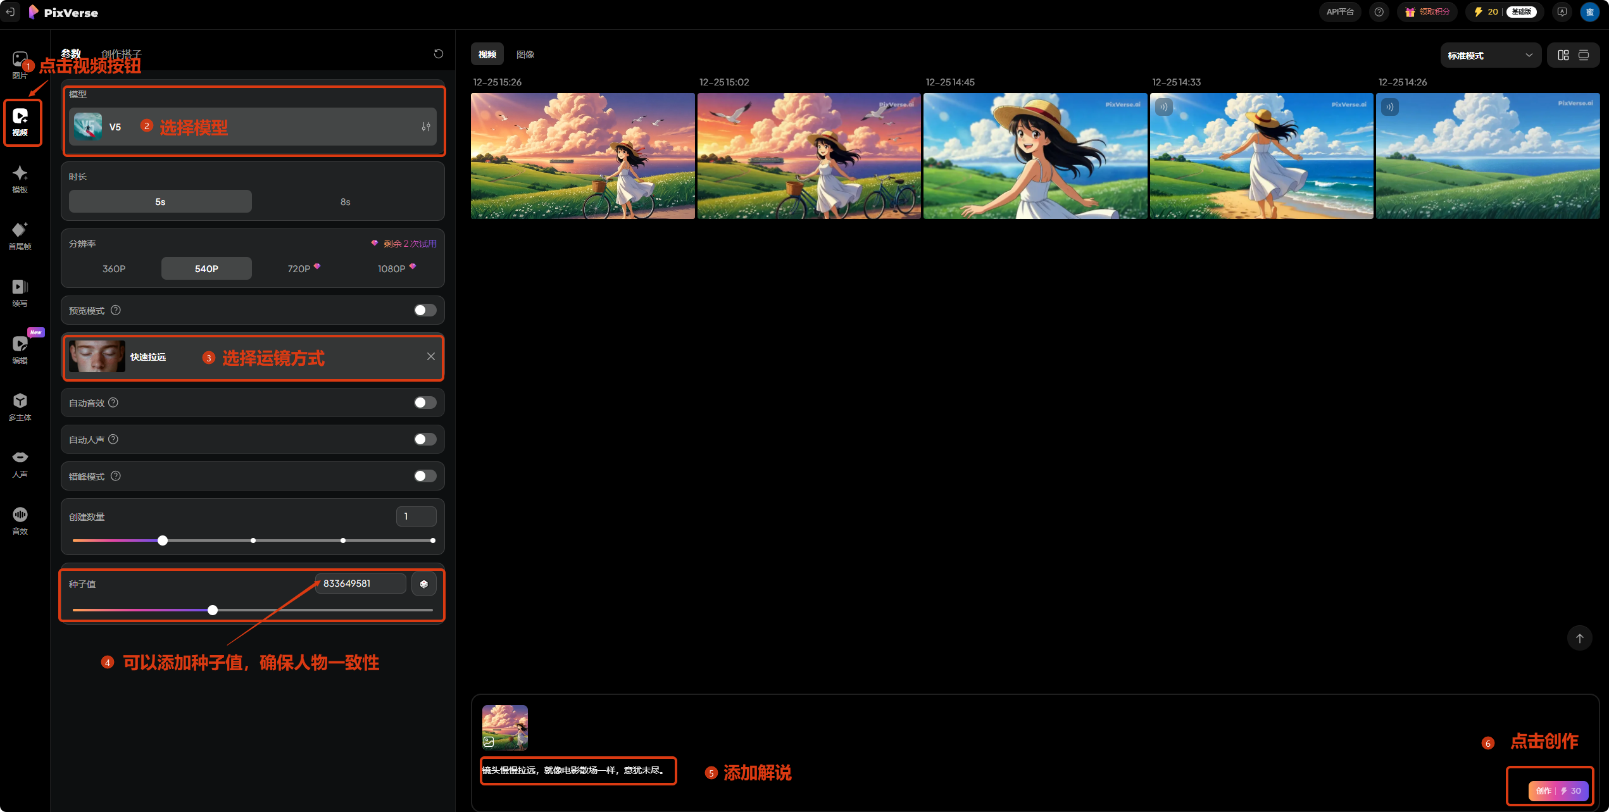1609x812 pixels.
Task: Click the 创作 generate button
Action: pos(1558,790)
